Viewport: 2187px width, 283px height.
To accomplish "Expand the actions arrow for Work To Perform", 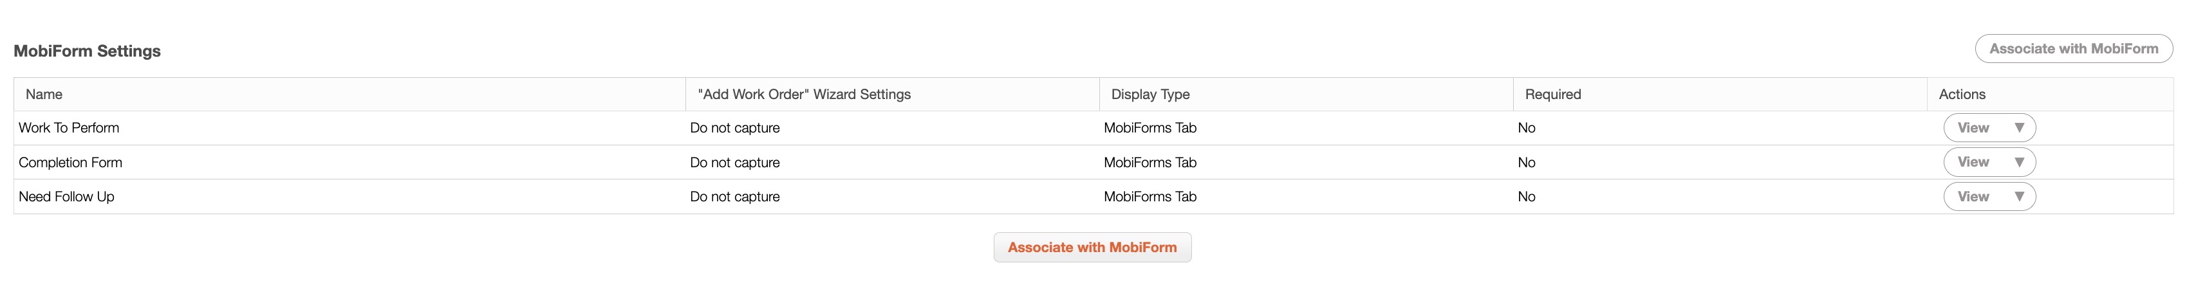I will point(2019,128).
